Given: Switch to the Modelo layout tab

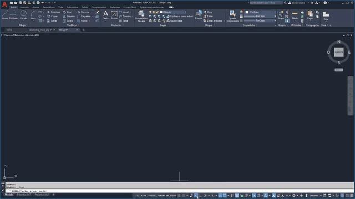Looking at the screenshot, I should coord(9,195).
